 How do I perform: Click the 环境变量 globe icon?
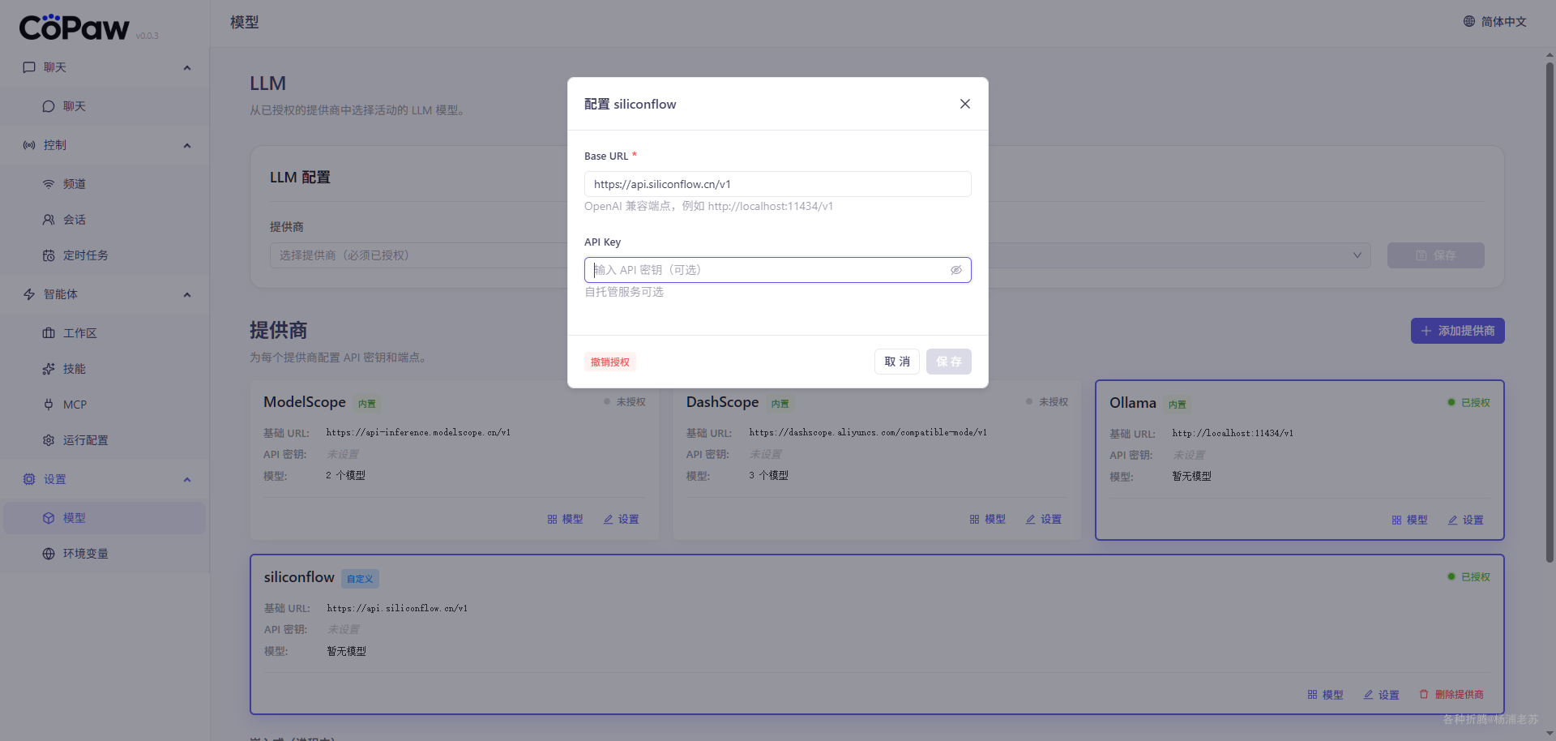(49, 554)
